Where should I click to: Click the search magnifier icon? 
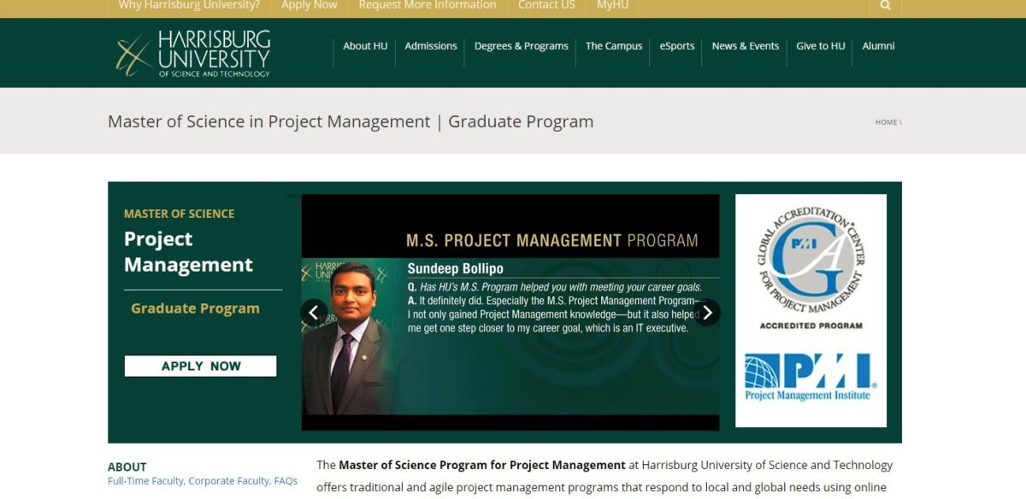(x=885, y=5)
